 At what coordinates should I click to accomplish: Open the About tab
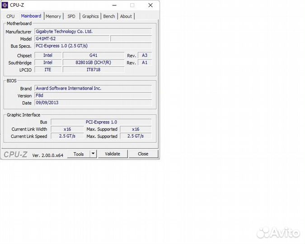[126, 16]
